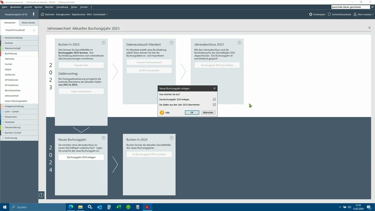Expand Anlagenverwaltung in navigation
Screen dimensions: 375x211
click(x=3, y=106)
